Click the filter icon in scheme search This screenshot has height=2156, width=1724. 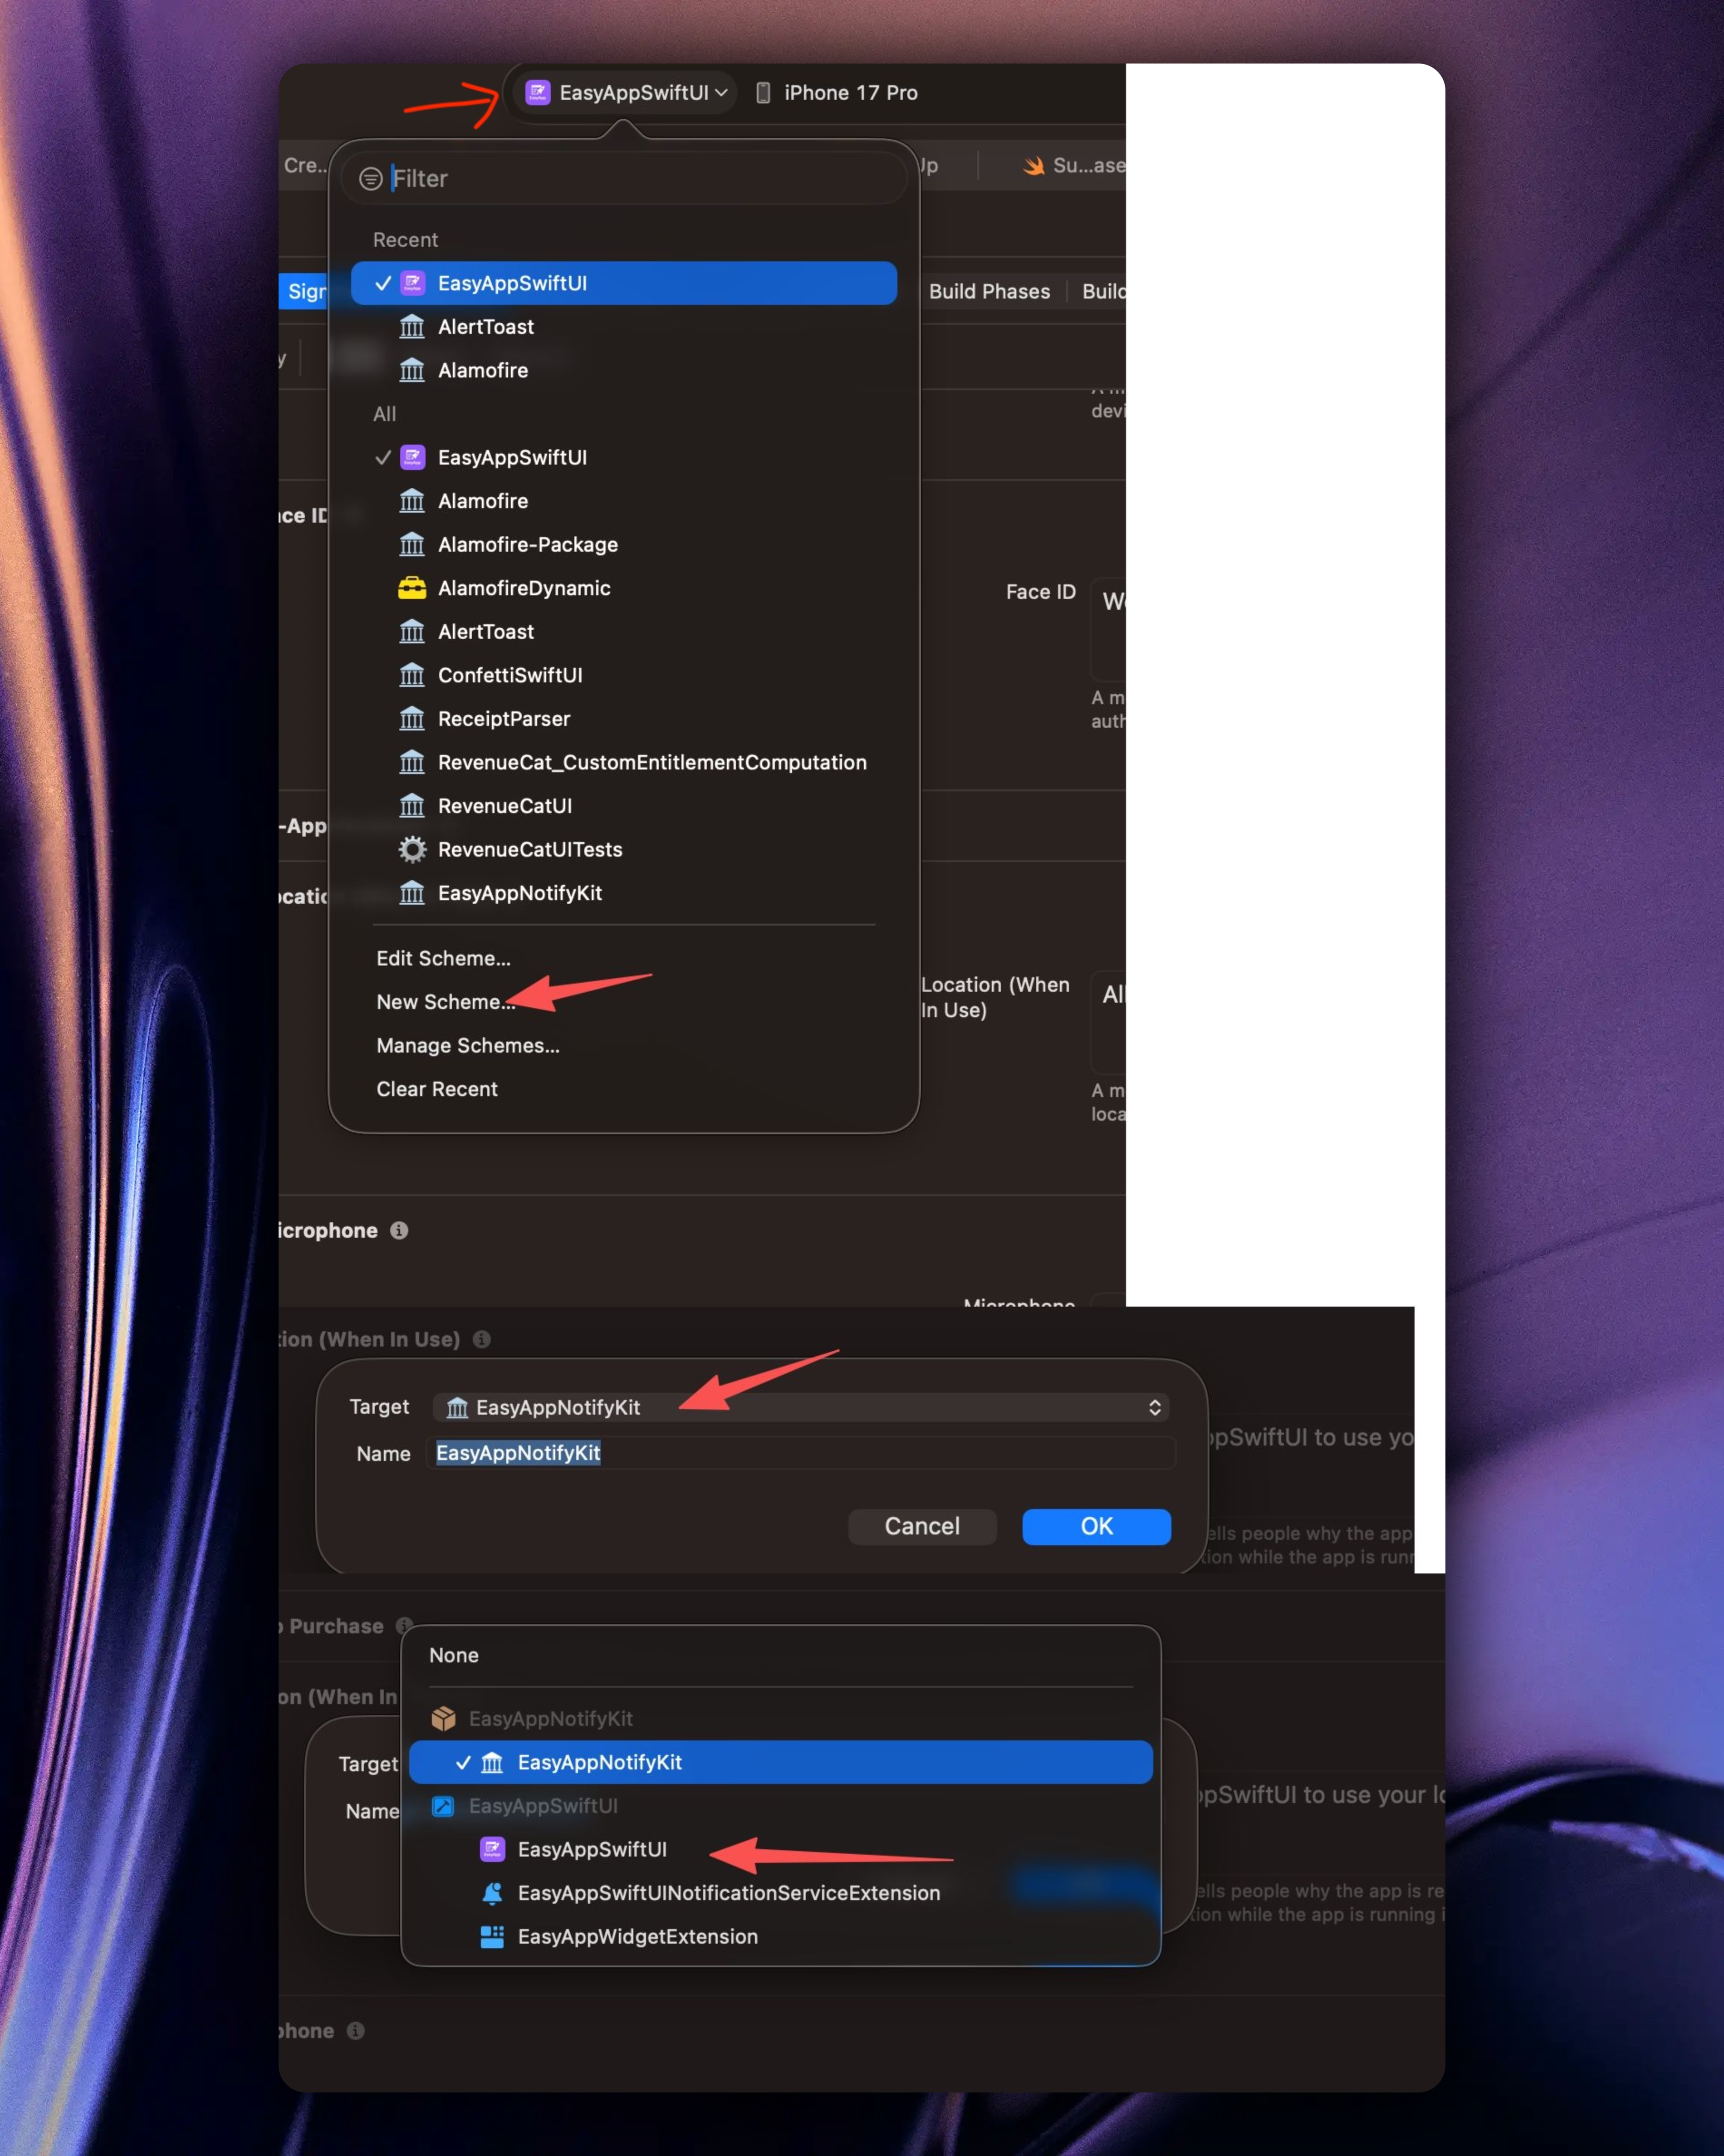(370, 179)
